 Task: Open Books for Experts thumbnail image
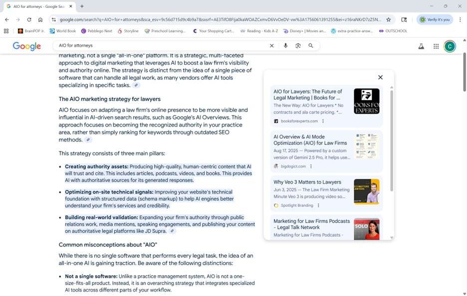click(x=367, y=101)
